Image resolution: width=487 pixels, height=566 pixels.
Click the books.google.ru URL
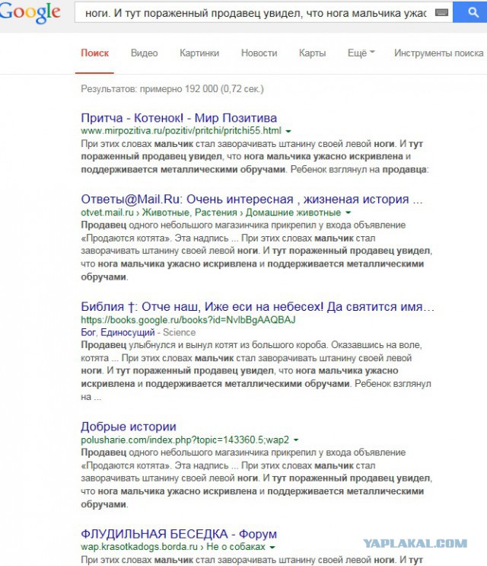coord(188,320)
